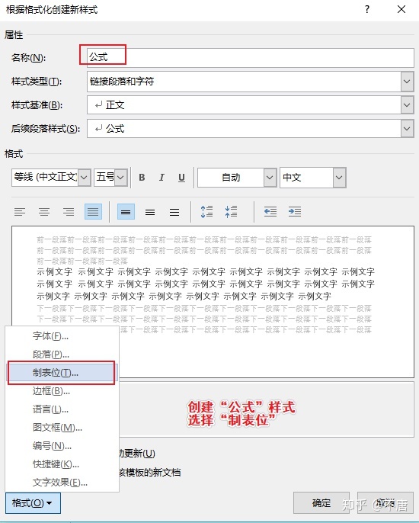The image size is (419, 523).
Task: Choose 图文框(M) menu entry
Action: point(62,428)
